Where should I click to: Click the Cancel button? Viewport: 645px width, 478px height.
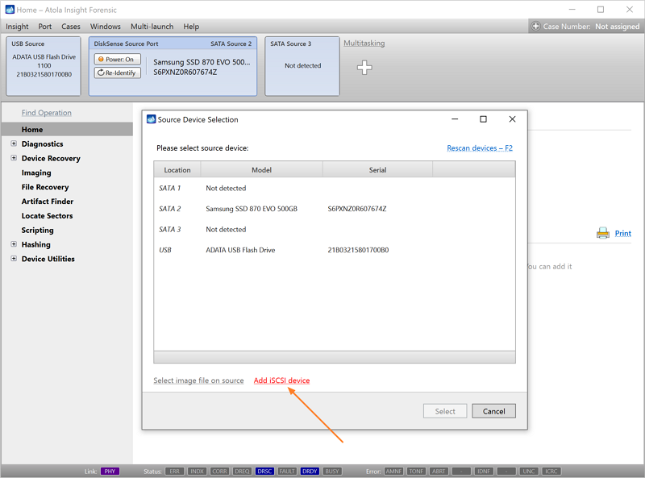tap(493, 411)
